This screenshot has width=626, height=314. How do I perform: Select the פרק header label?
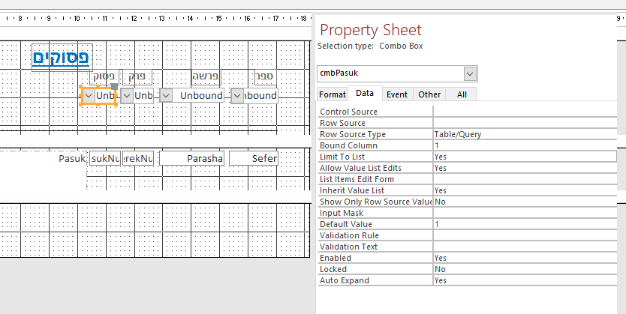point(138,76)
